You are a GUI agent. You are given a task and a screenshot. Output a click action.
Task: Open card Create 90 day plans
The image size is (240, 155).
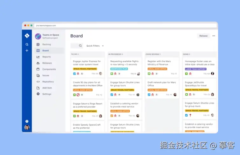pyautogui.click(x=87, y=88)
